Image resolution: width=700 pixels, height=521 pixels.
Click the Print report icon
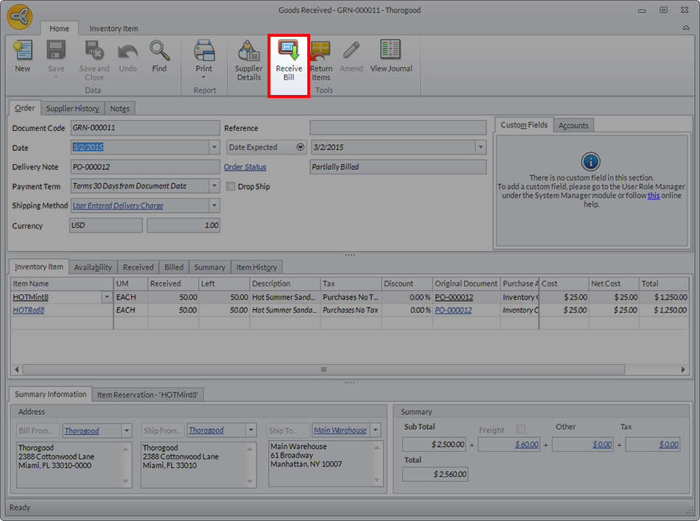point(204,53)
